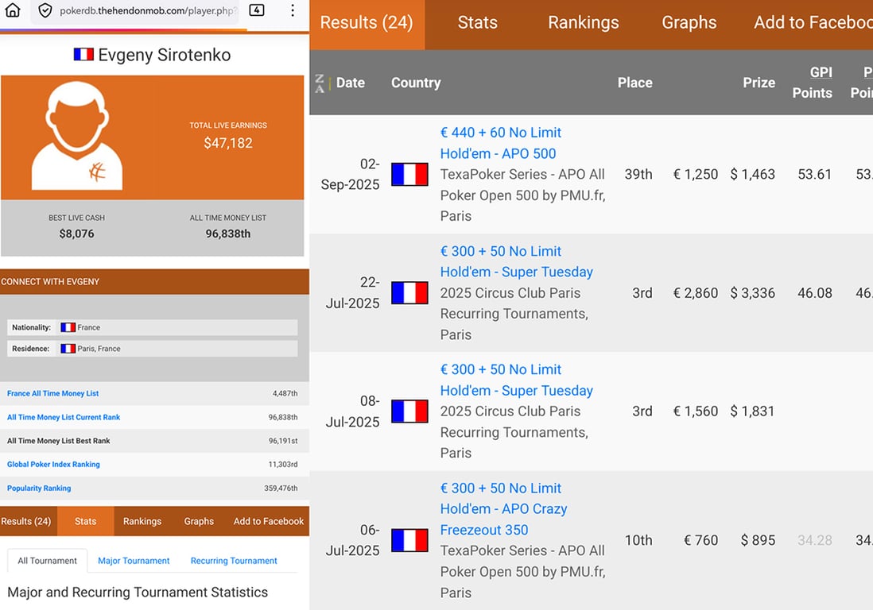Image resolution: width=873 pixels, height=610 pixels.
Task: Open APO Crazy Freezeout 350 tournament link
Action: [x=503, y=509]
